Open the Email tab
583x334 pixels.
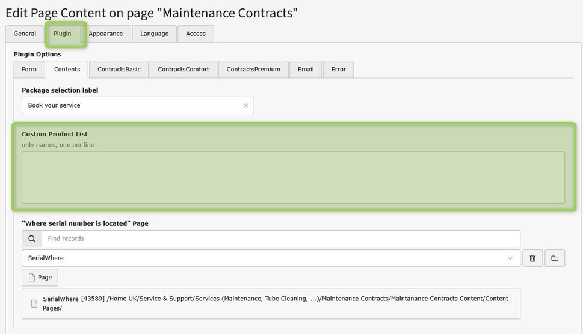tap(306, 70)
